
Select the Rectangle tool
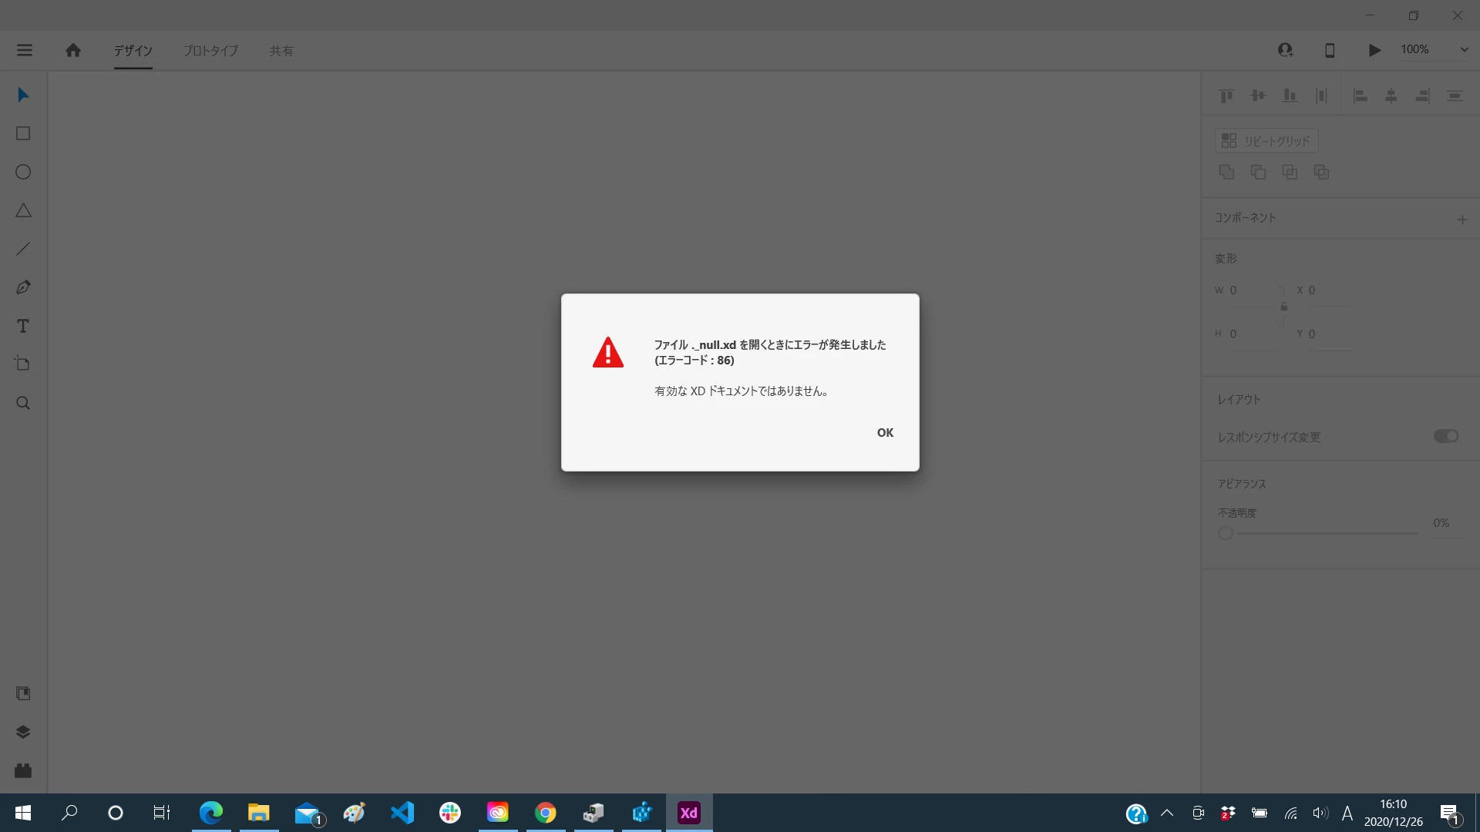coord(23,133)
